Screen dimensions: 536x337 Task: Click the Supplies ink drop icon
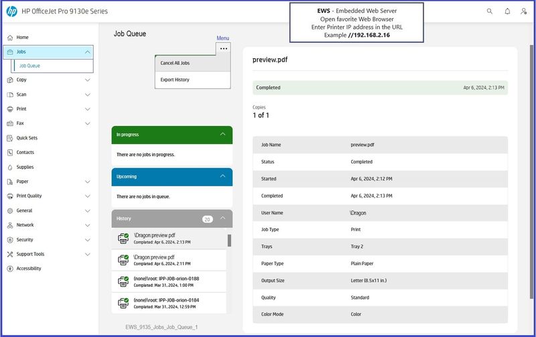tap(10, 167)
